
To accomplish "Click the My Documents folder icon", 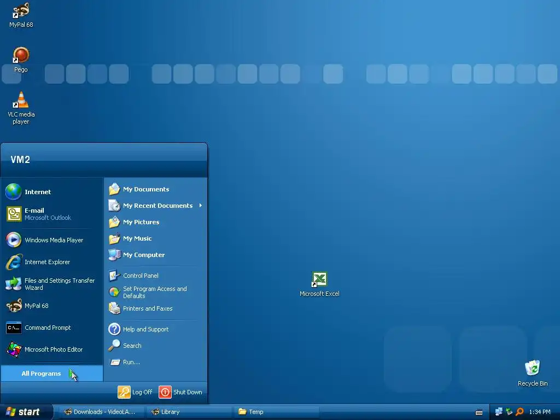I will click(114, 189).
